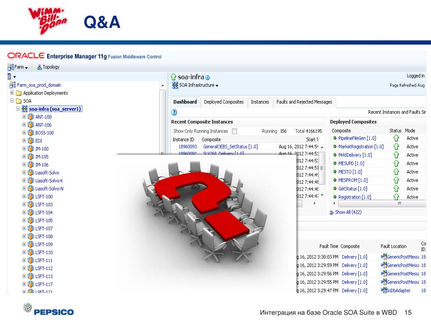Open MESTO [1.0] composite

point(350,172)
